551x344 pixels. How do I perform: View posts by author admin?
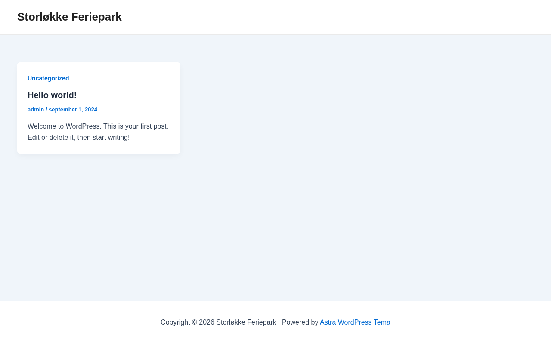(36, 110)
